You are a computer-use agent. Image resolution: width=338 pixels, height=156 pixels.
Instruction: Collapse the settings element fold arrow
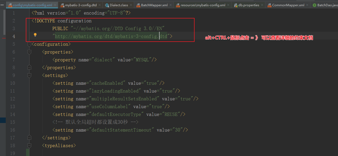(29, 75)
